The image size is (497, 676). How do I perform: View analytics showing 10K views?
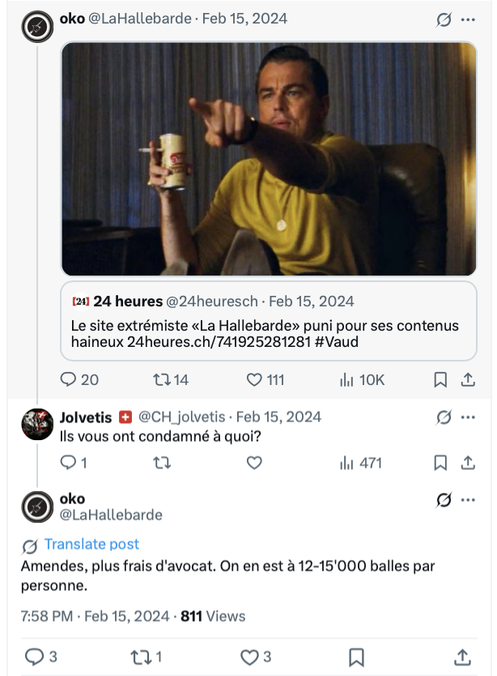click(347, 379)
